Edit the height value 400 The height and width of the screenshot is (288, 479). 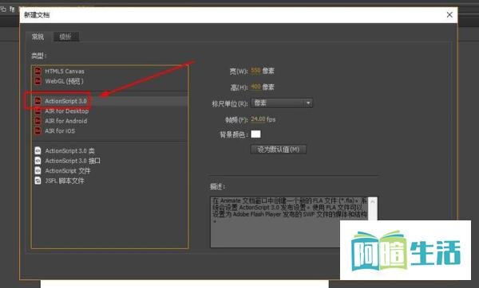pyautogui.click(x=255, y=87)
